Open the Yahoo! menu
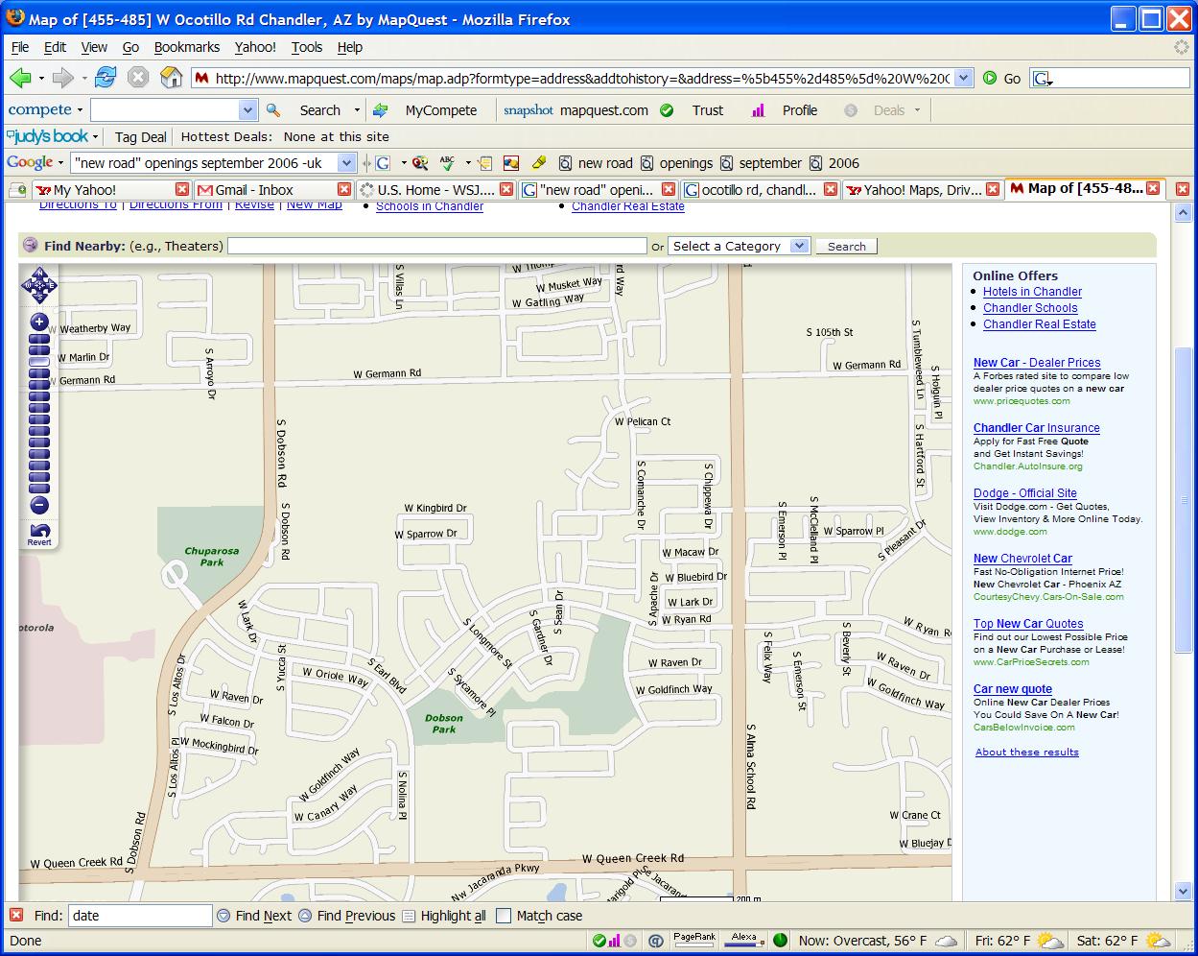Image resolution: width=1198 pixels, height=956 pixels. 255,47
